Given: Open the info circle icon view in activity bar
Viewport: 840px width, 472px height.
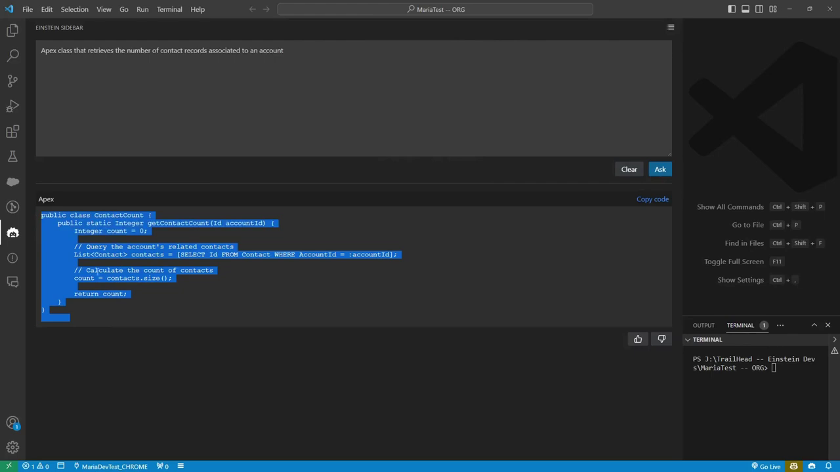Looking at the screenshot, I should (12, 258).
